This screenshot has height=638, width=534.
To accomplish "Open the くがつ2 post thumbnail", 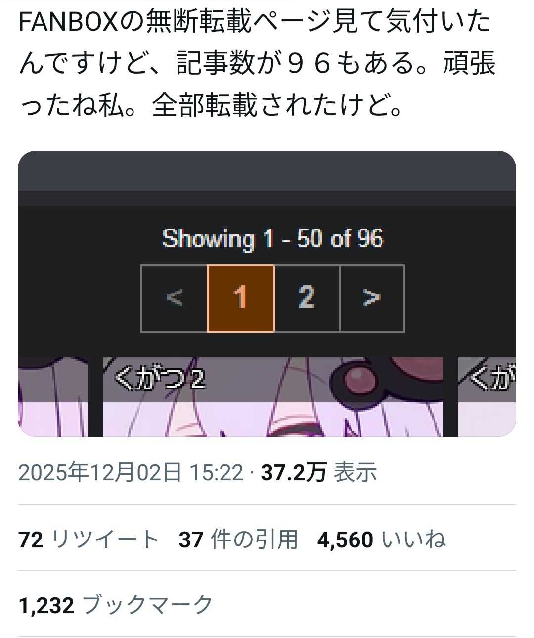I will [273, 396].
